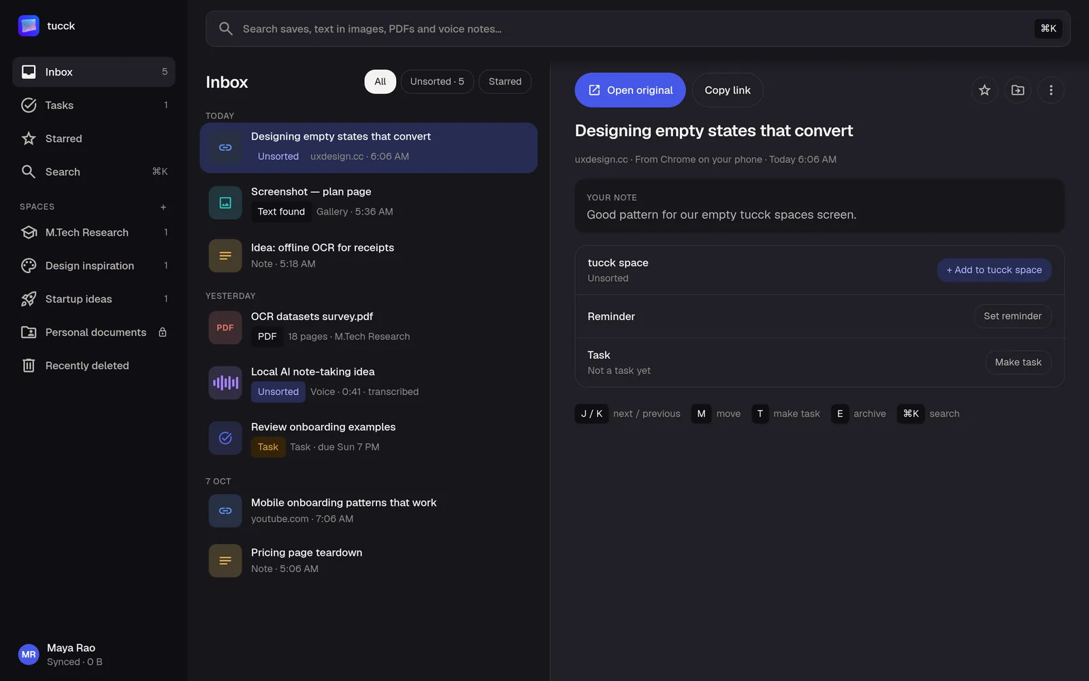The image size is (1089, 681).
Task: Click the your note text about empty tucck spaces
Action: point(721,215)
